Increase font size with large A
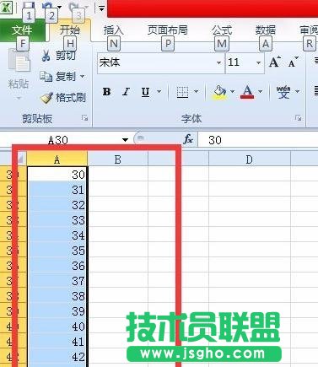318x367 pixels. coord(275,62)
